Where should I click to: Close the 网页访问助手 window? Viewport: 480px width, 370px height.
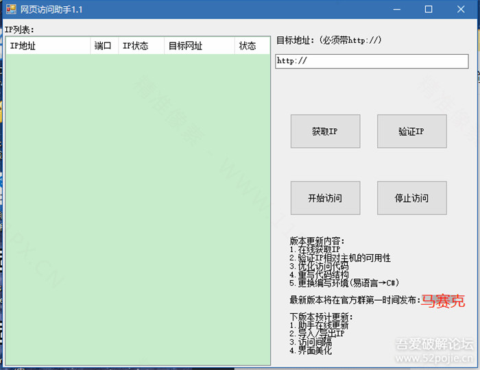[x=460, y=10]
